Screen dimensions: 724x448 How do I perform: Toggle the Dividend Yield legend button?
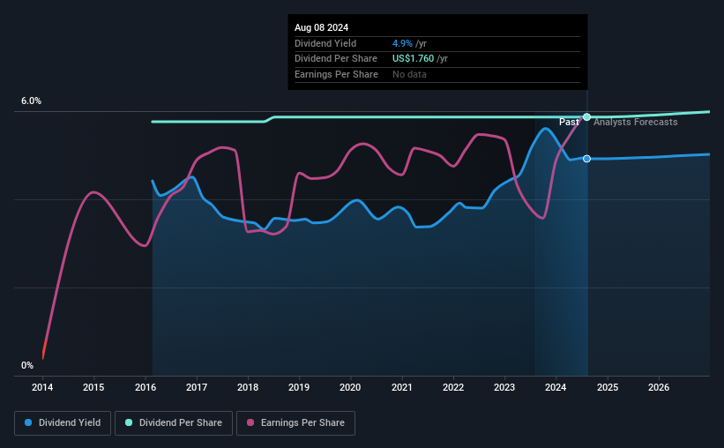point(63,423)
